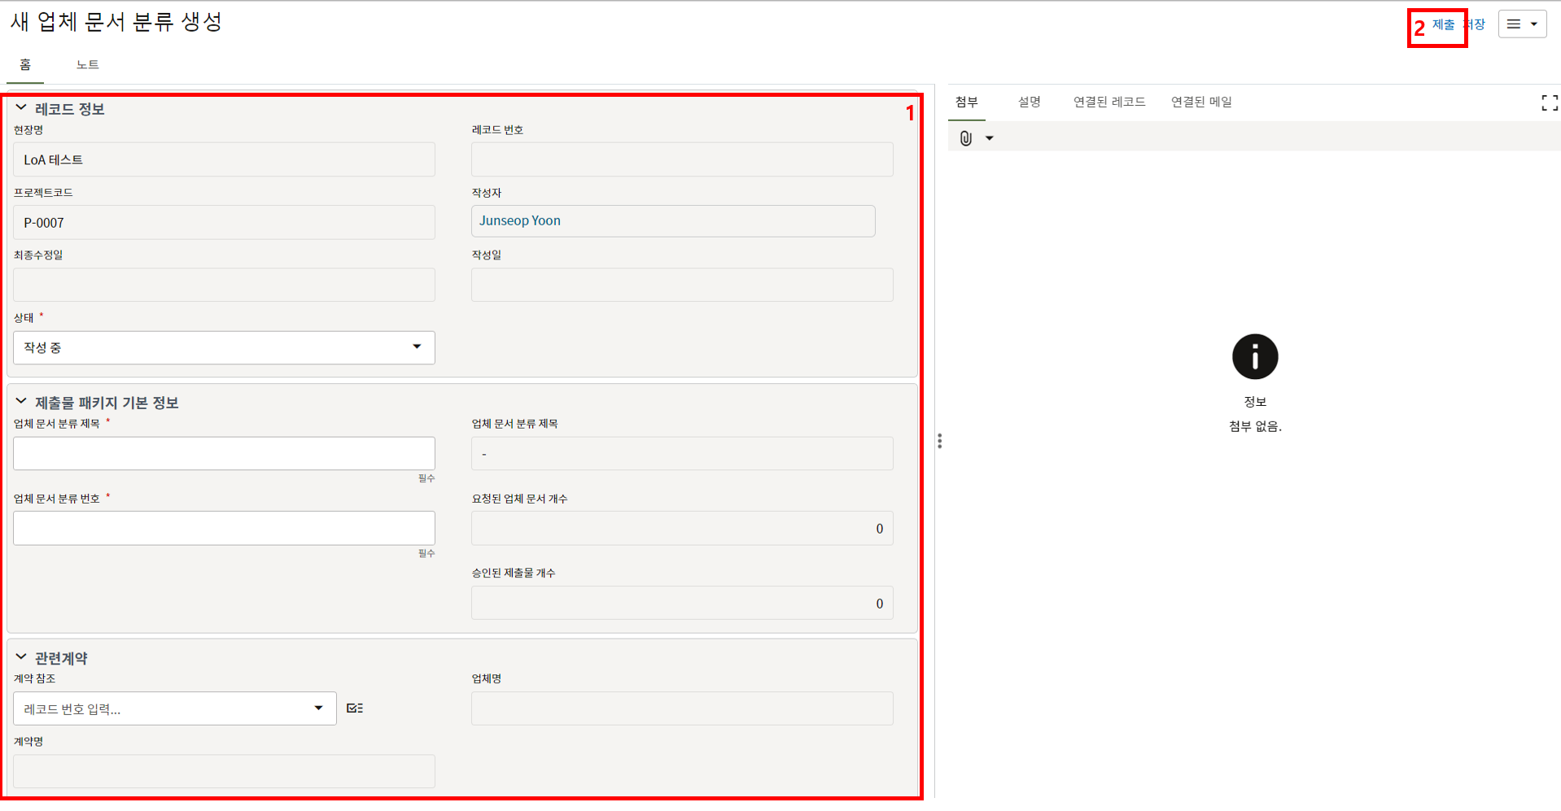
Task: Collapse the 레코드 정보 section
Action: 21,108
